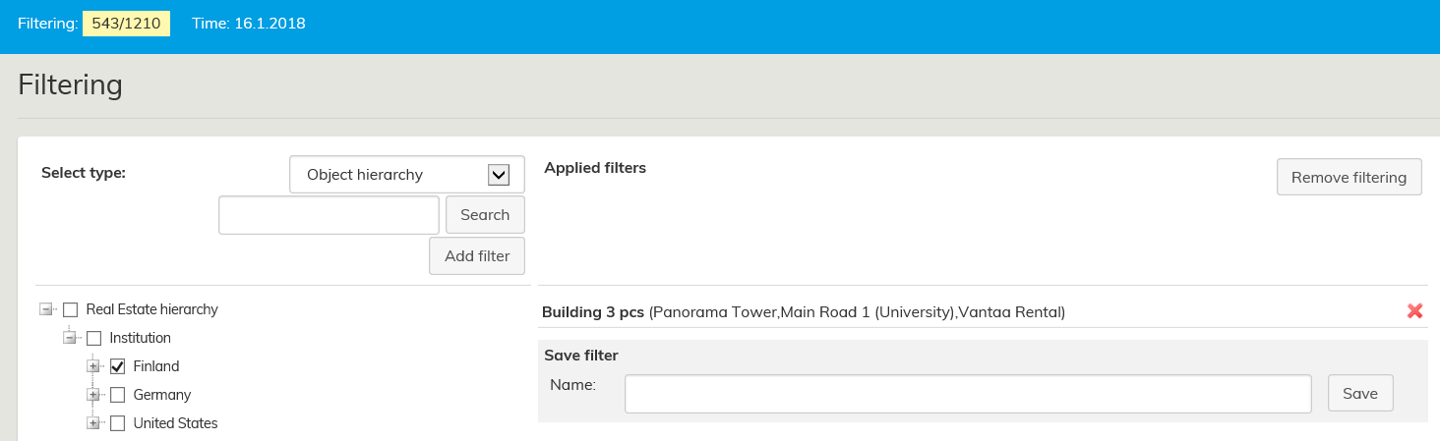Remove the Building filter with red X
1440x441 pixels.
point(1414,311)
